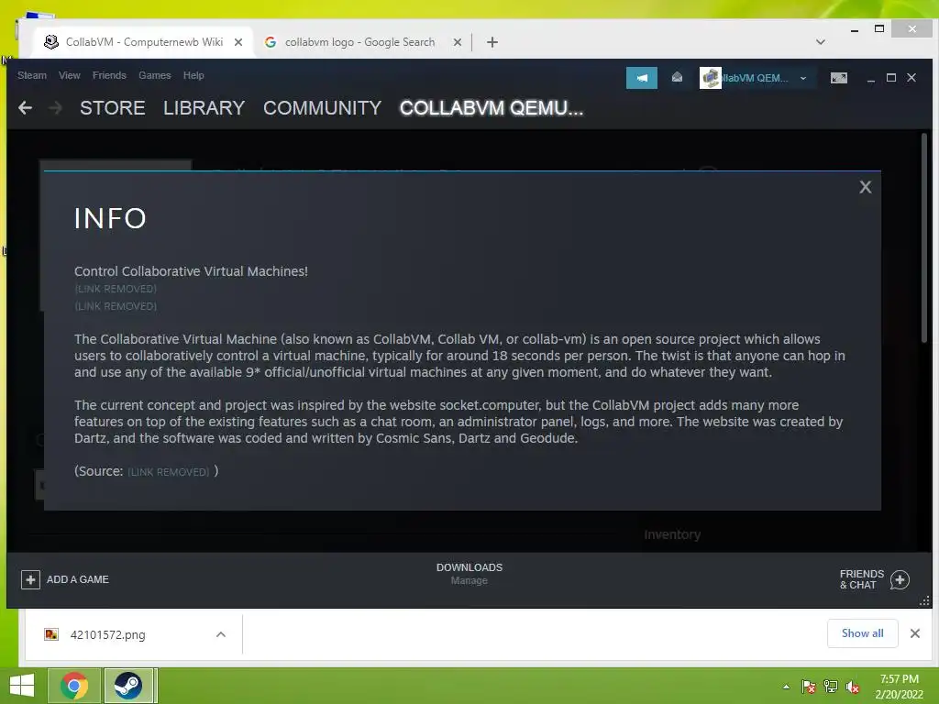Screen dimensions: 939x704
Task: Open Chrome tab search chevron
Action: pos(821,42)
